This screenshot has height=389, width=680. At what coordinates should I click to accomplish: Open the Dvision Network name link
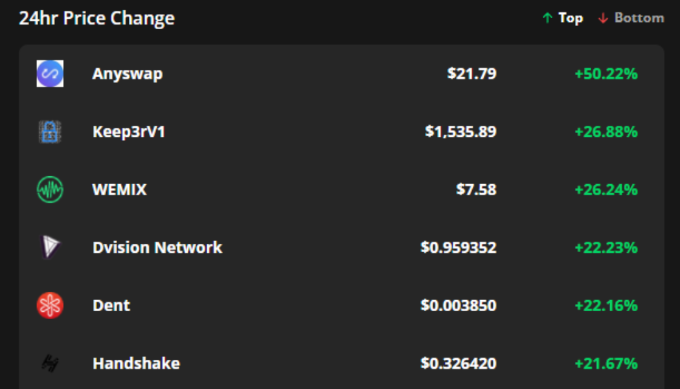157,247
